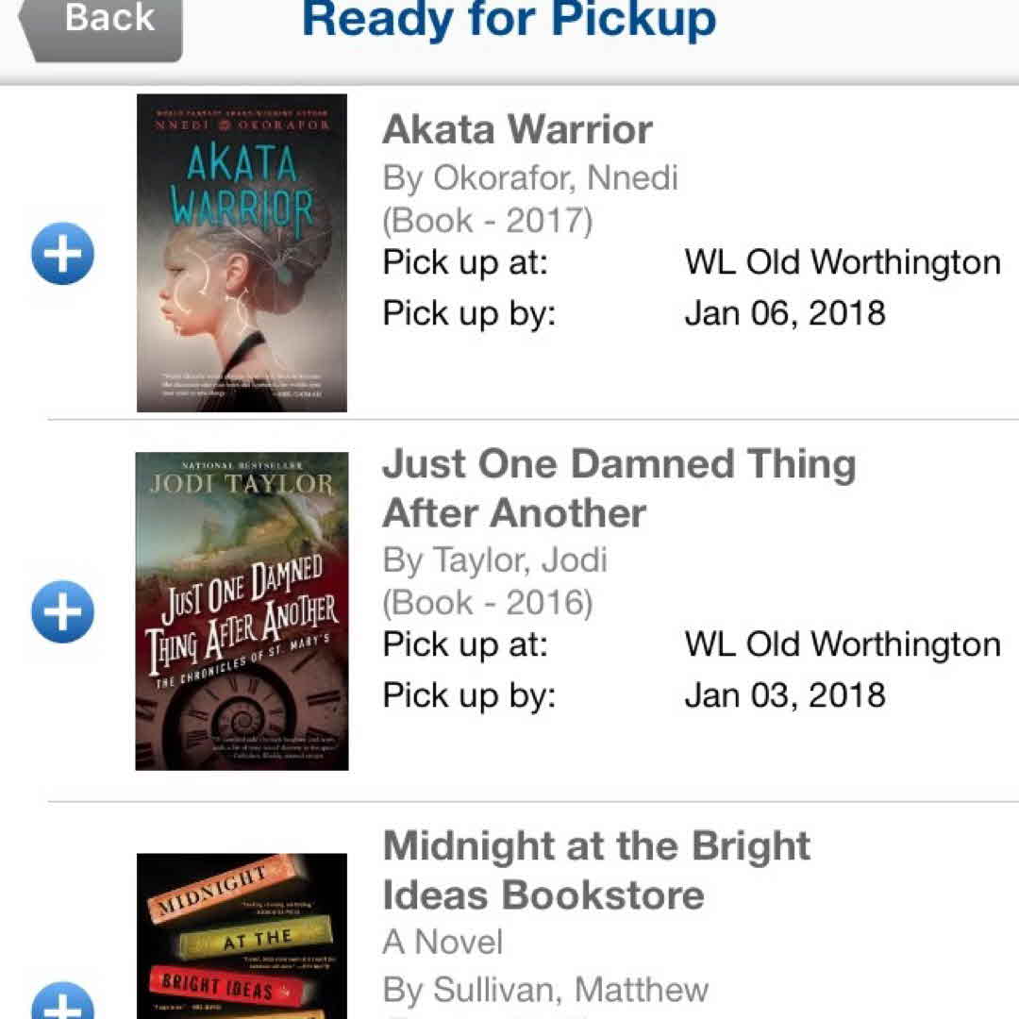Tap pickup date Jan 03, 2018
Screen dimensions: 1019x1019
click(x=784, y=695)
